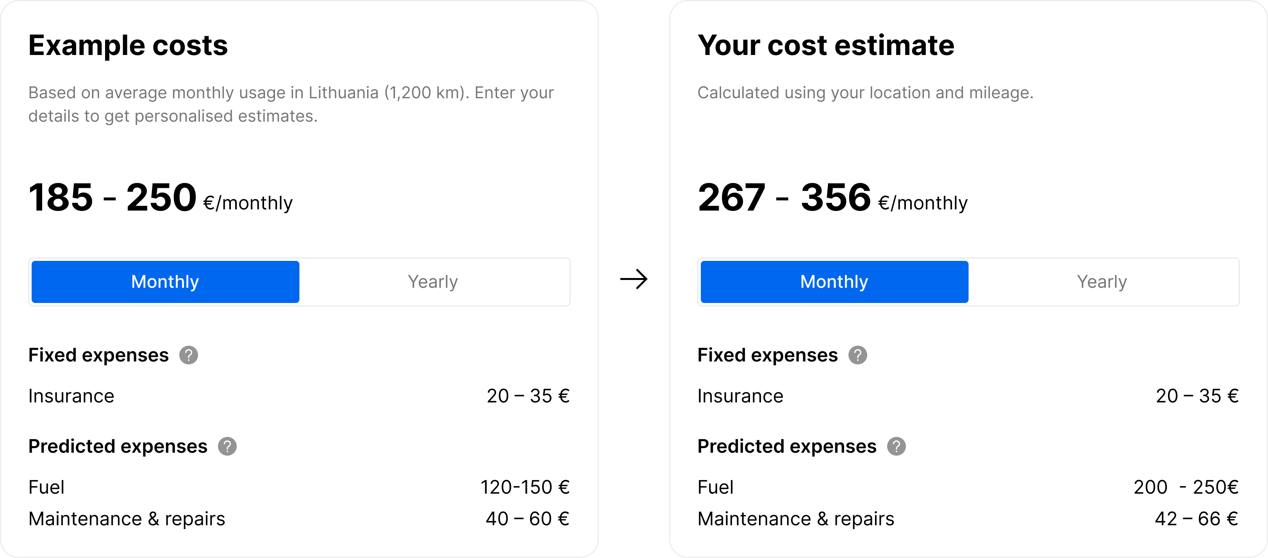This screenshot has width=1268, height=558.
Task: Click help icon beside Fixed expenses in Example costs
Action: coord(189,355)
